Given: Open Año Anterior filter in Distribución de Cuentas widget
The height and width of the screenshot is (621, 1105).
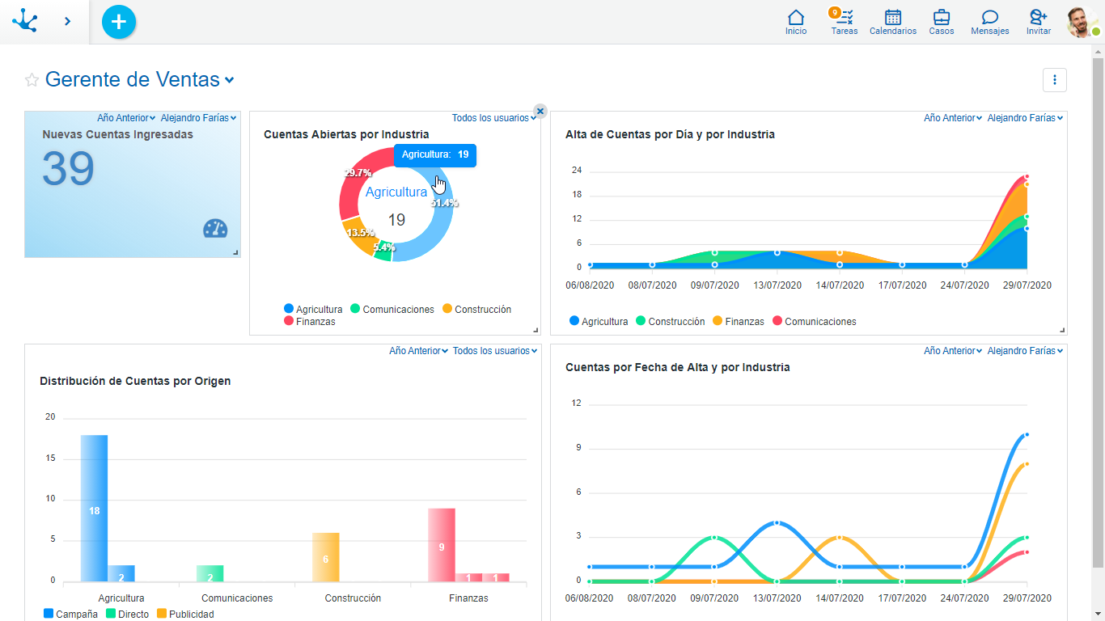Looking at the screenshot, I should click(x=418, y=351).
